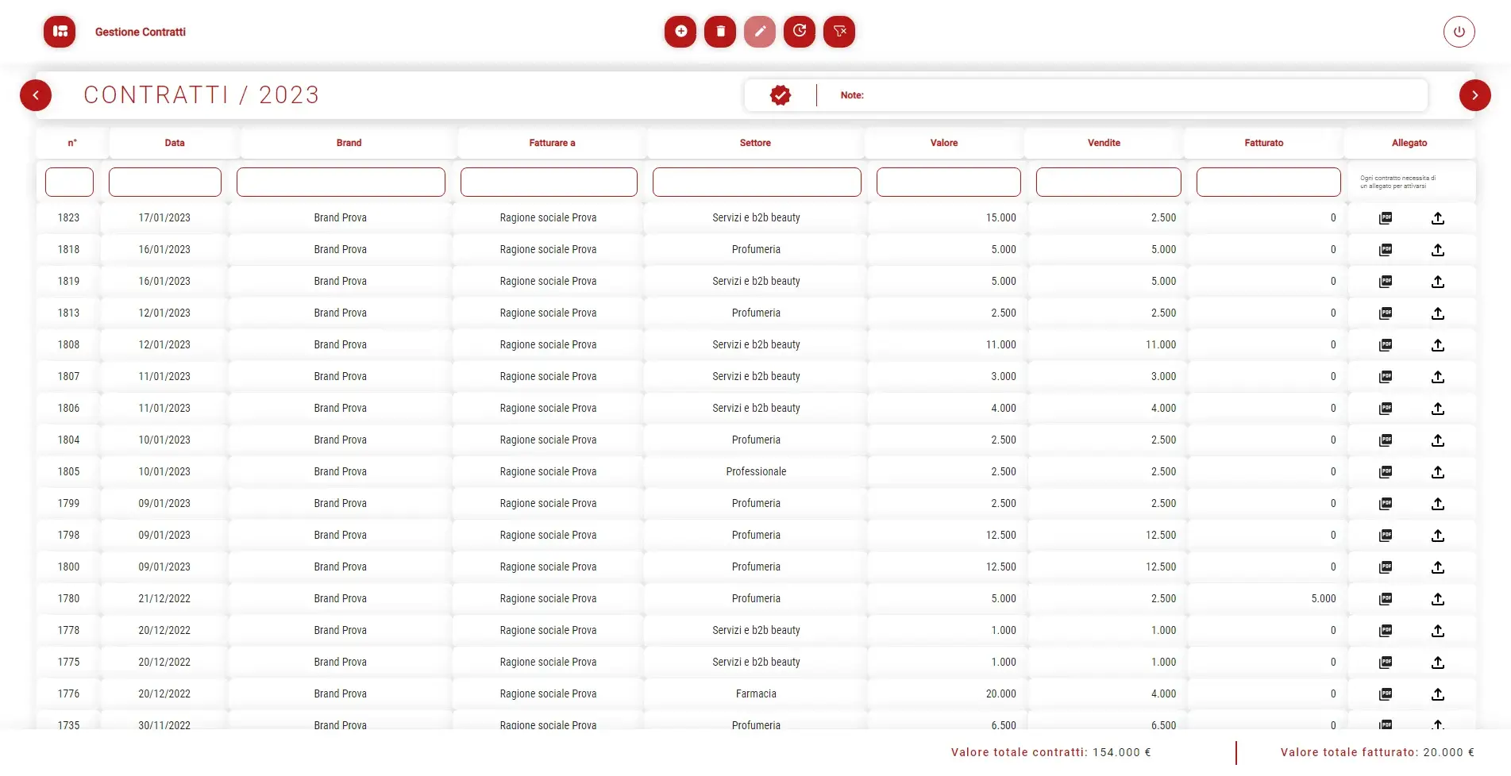
Task: Upload attachment for contract 1776
Action: 1438,693
